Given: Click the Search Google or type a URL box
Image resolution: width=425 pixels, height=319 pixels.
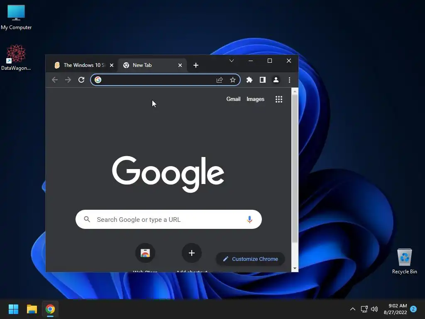Looking at the screenshot, I should (169, 219).
